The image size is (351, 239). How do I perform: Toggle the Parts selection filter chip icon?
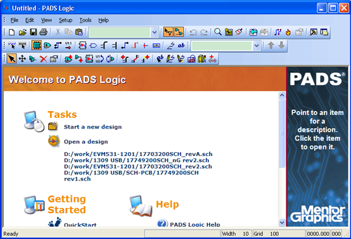(37, 46)
